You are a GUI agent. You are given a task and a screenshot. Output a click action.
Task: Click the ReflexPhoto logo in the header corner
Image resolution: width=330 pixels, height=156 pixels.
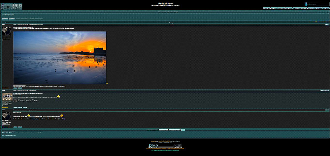coord(11,7)
